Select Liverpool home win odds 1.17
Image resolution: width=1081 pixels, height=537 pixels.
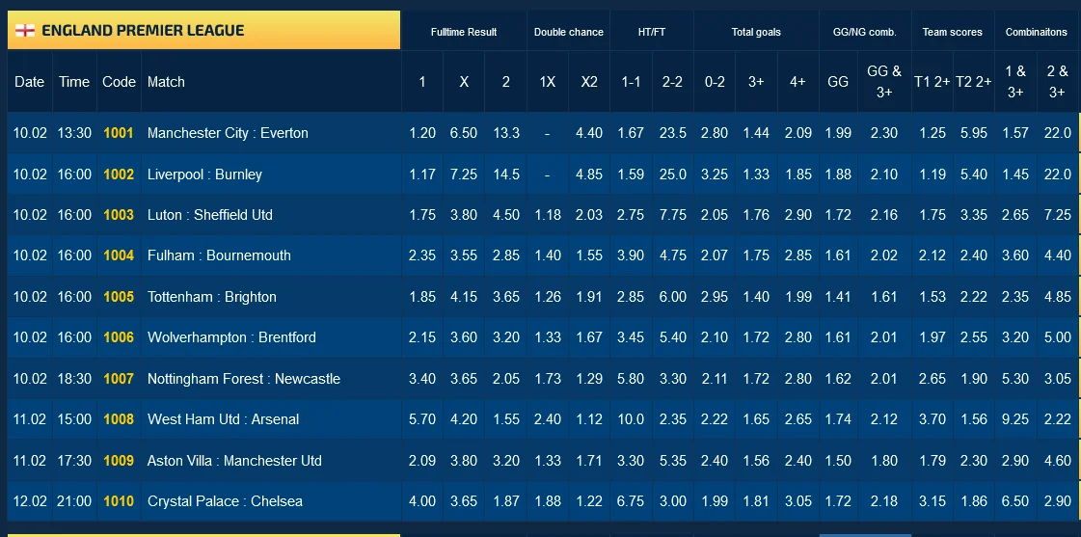(x=422, y=175)
